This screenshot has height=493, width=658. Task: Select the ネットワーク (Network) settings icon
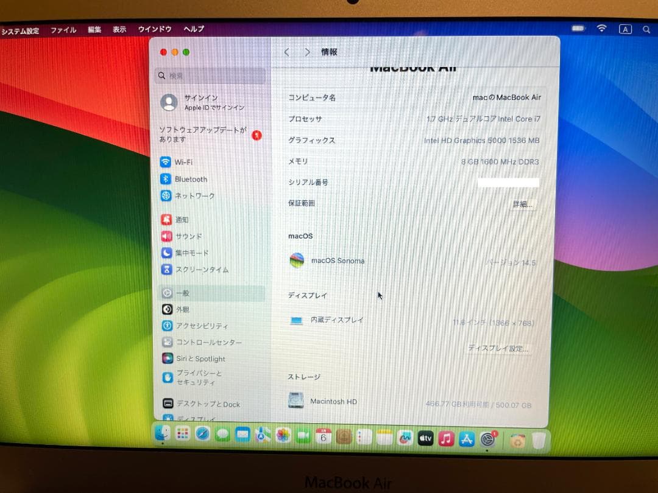click(194, 195)
